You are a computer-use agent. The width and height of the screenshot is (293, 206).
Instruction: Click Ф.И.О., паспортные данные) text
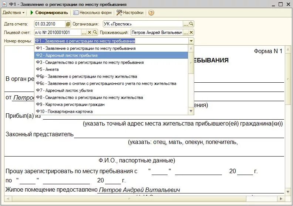[137, 160]
